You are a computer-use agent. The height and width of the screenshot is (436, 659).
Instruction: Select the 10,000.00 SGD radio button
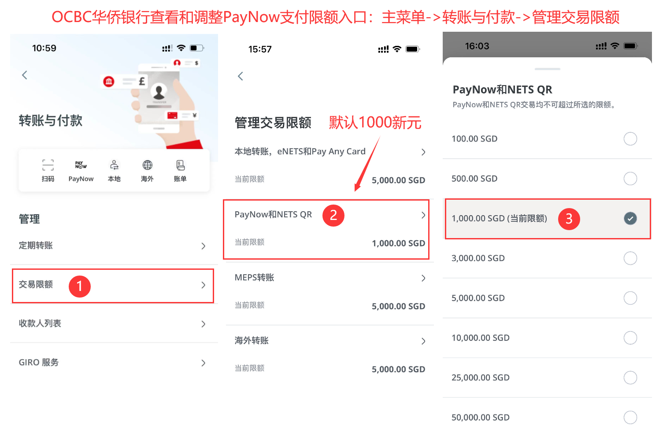pos(630,338)
